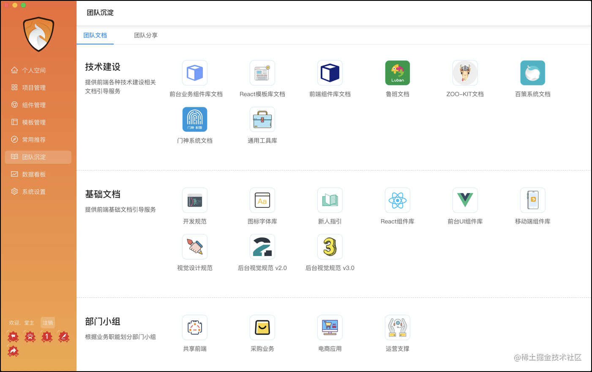The image size is (592, 372).
Task: Open 后台视觉规范 v2.0 icon
Action: coord(262,247)
